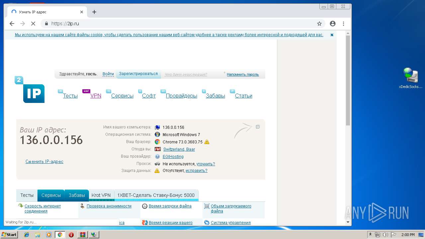Image resolution: width=425 pixels, height=239 pixels.
Task: Click the Opera icon in the taskbar
Action: [x=71, y=235]
